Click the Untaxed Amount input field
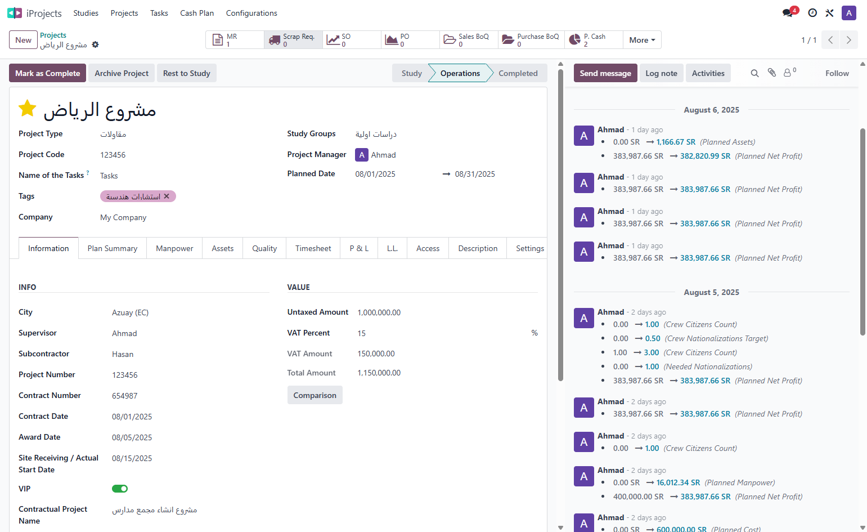This screenshot has height=532, width=867. pos(447,312)
